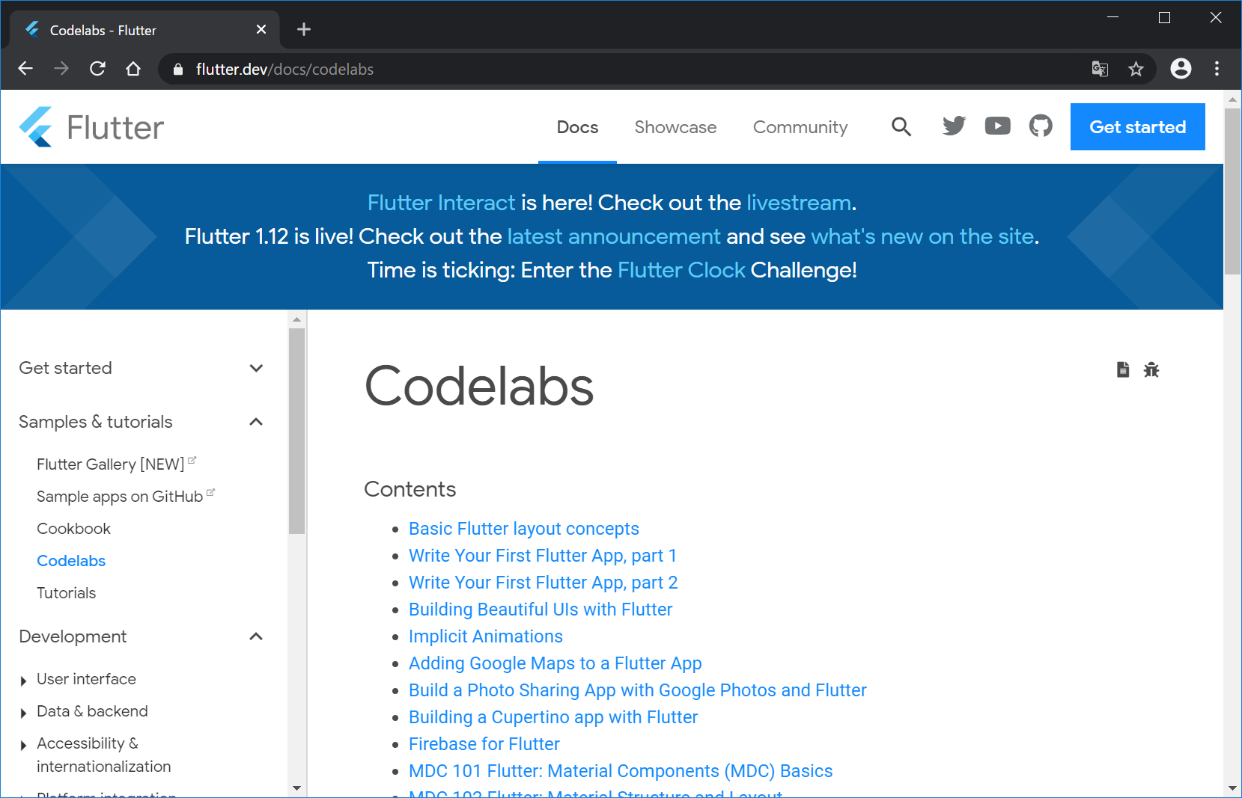
Task: Open the Implicit Animations codelab link
Action: pyautogui.click(x=485, y=636)
